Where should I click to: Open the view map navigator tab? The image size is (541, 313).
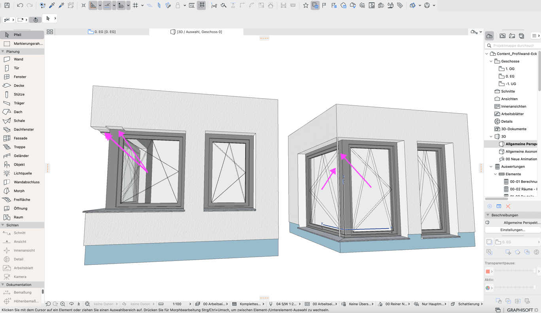(x=502, y=36)
